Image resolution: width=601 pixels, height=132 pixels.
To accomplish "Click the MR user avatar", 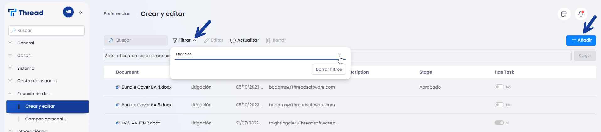I will [x=68, y=12].
